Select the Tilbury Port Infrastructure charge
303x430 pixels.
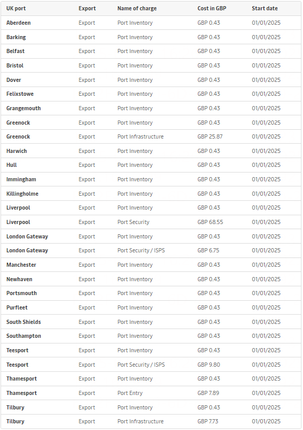point(140,421)
